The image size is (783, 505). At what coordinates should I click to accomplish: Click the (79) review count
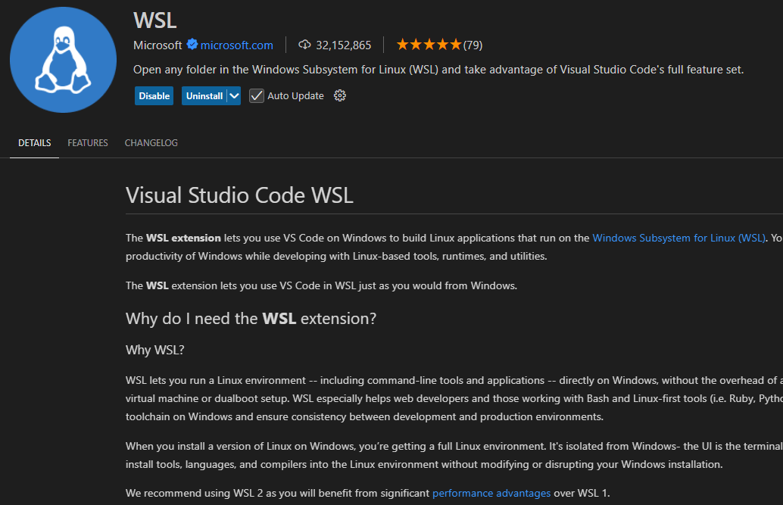pos(472,45)
